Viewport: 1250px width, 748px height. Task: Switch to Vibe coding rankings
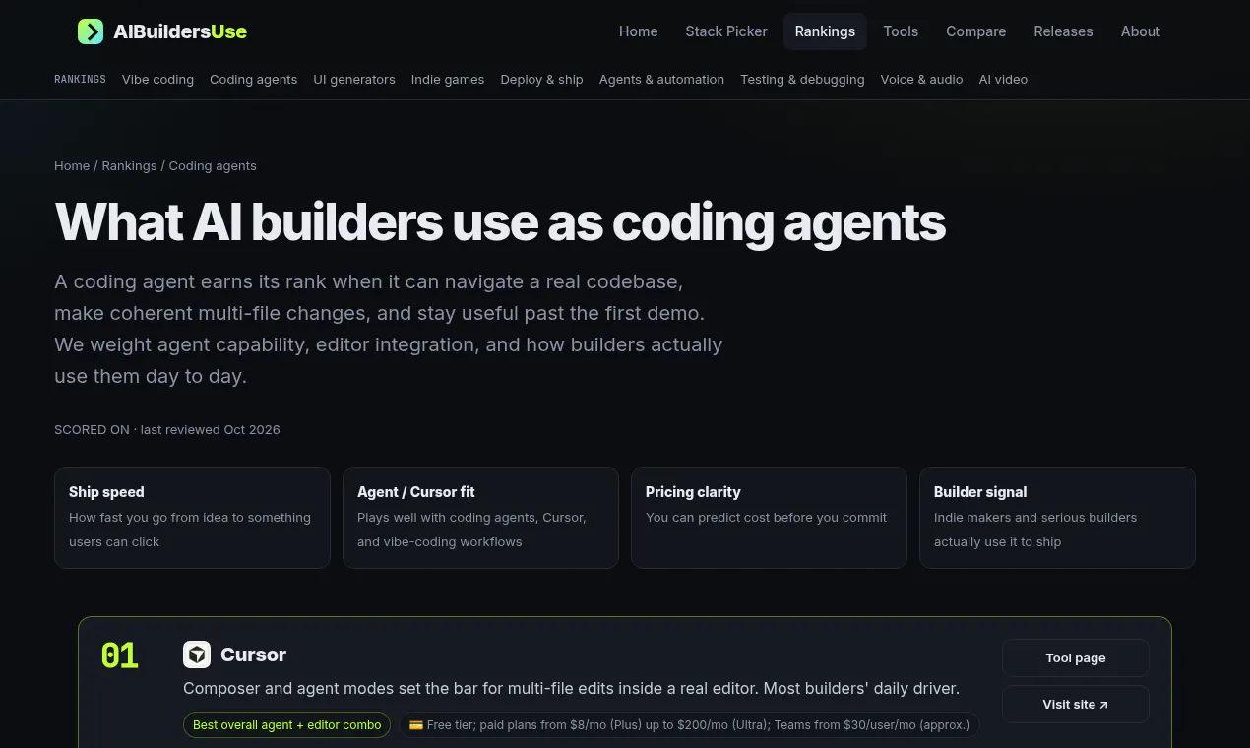pos(157,80)
